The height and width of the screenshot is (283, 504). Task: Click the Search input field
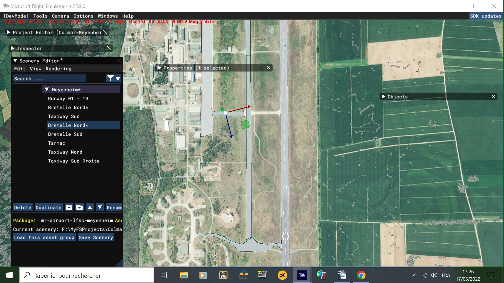(x=49, y=79)
